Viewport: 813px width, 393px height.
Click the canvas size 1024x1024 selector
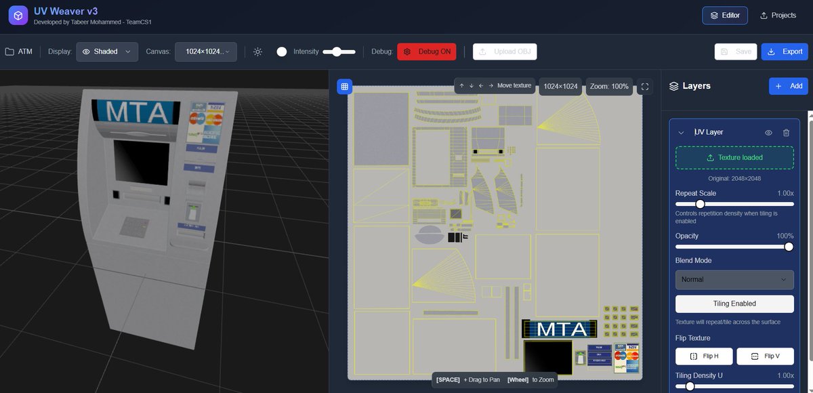[x=206, y=51]
